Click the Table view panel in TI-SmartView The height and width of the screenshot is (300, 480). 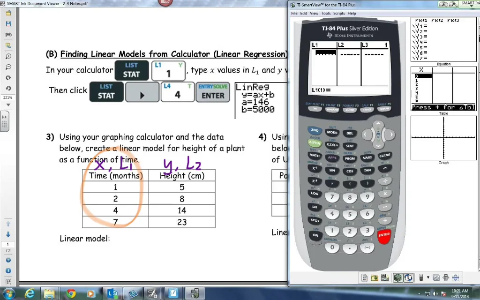pos(443,89)
